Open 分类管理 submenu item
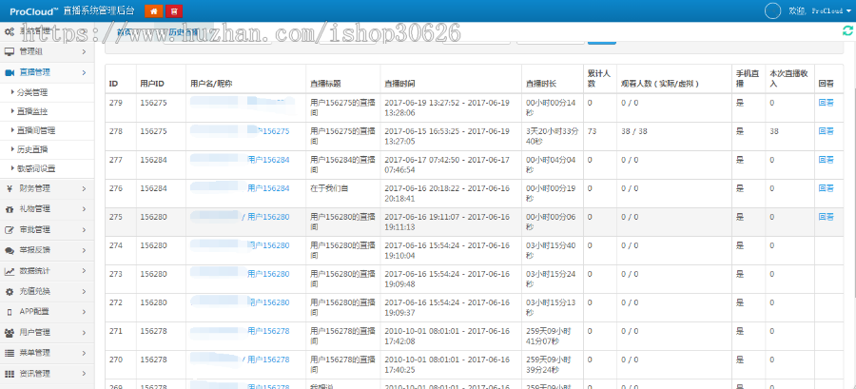 pyautogui.click(x=32, y=93)
